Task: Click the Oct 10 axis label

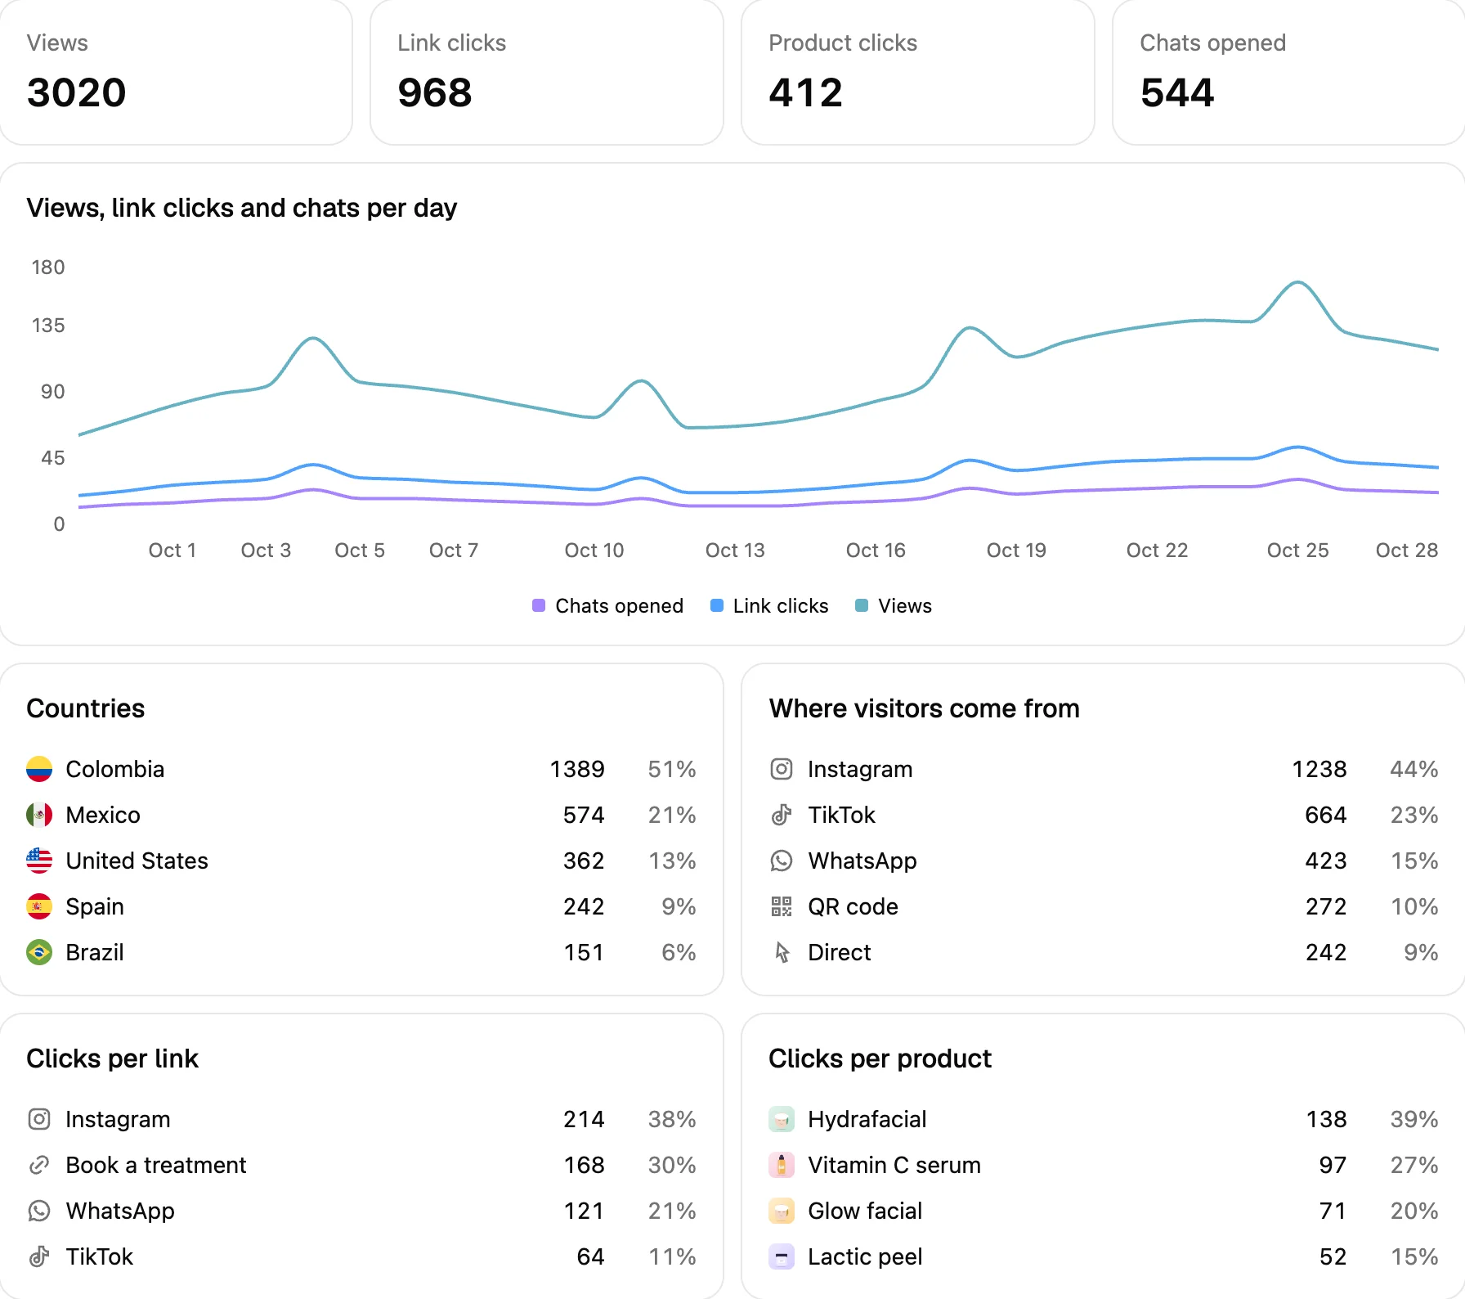Action: point(594,551)
